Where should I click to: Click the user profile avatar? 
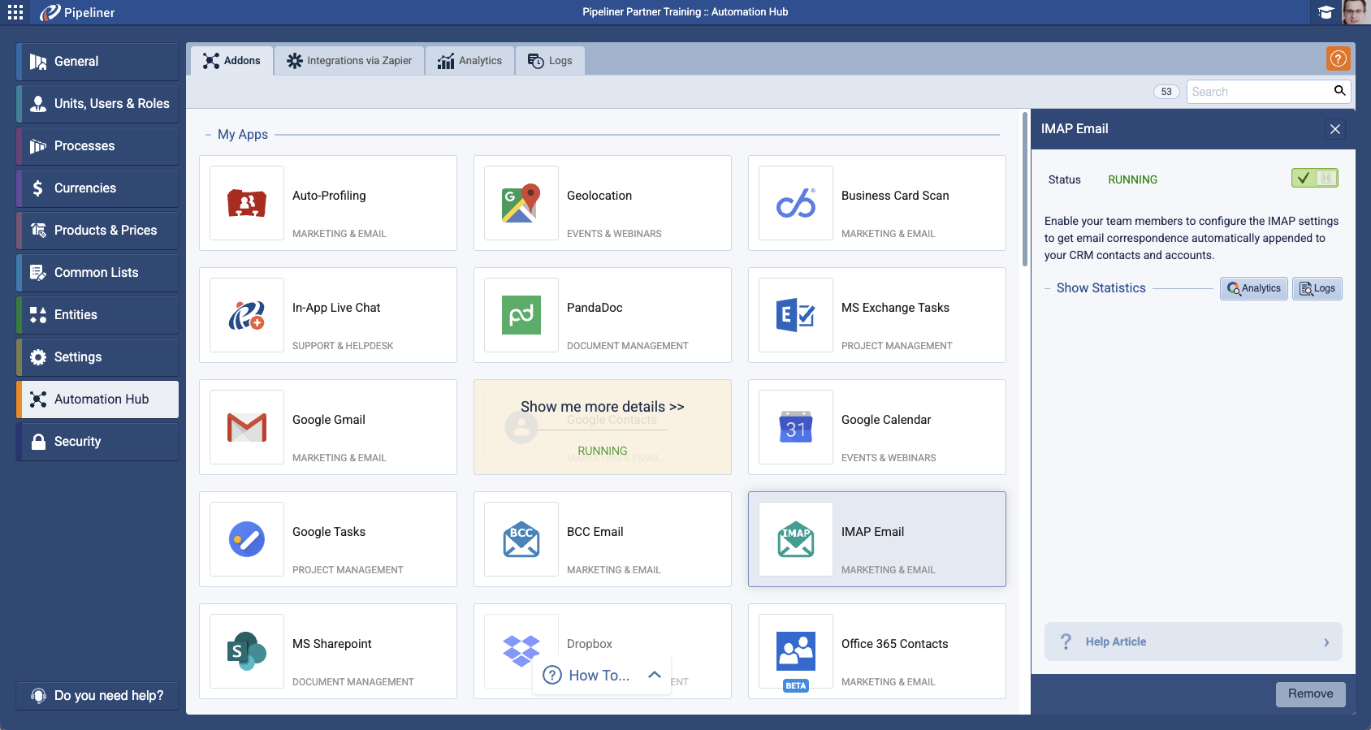(x=1355, y=12)
